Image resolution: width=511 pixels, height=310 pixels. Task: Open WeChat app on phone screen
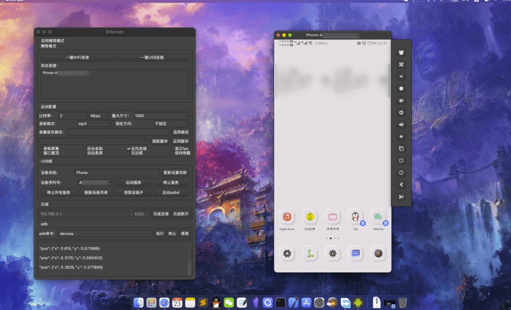[378, 217]
